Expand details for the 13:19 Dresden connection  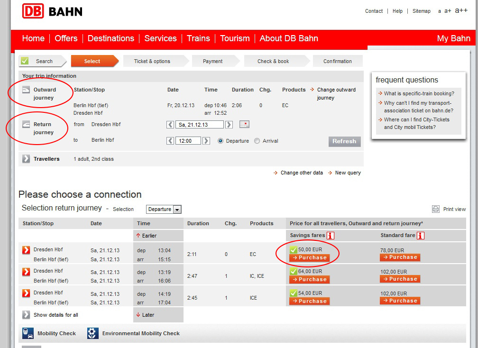coord(26,272)
